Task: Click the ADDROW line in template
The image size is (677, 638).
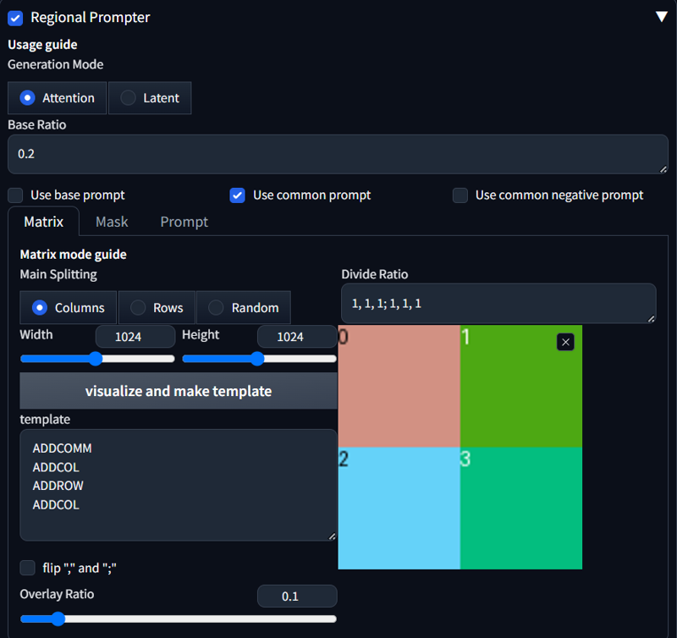Action: pyautogui.click(x=58, y=486)
